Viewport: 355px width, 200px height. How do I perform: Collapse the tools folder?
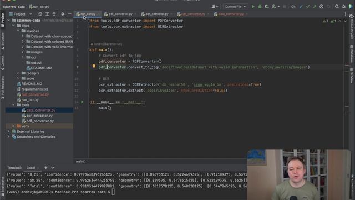coord(13,105)
